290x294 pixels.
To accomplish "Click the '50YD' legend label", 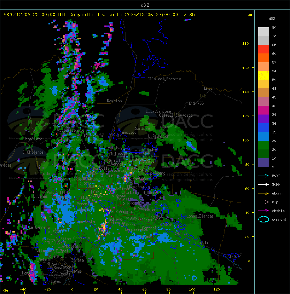I will click(x=276, y=176).
